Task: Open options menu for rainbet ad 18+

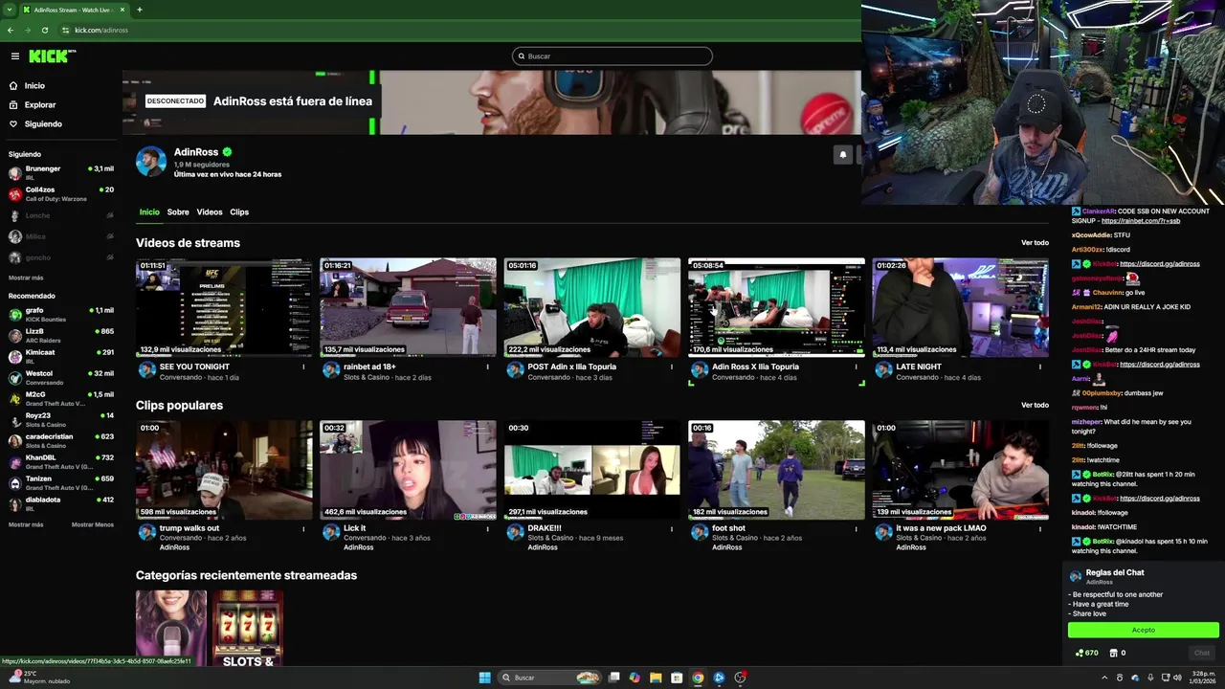Action: [x=488, y=367]
